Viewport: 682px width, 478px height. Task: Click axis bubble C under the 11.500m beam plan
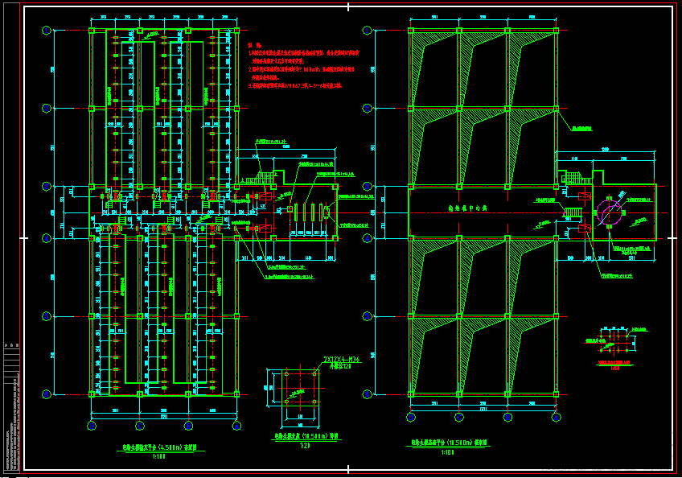coord(459,417)
